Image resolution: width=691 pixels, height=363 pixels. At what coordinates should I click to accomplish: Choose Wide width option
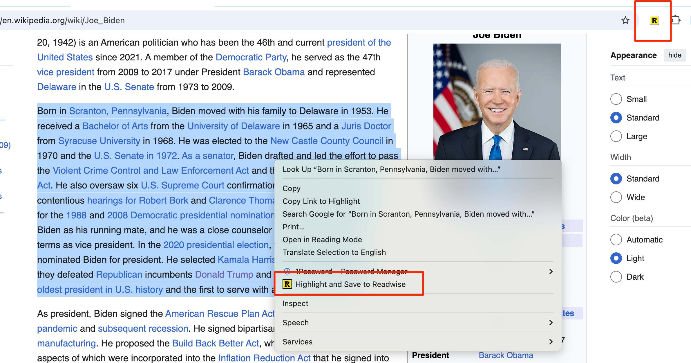click(x=616, y=197)
